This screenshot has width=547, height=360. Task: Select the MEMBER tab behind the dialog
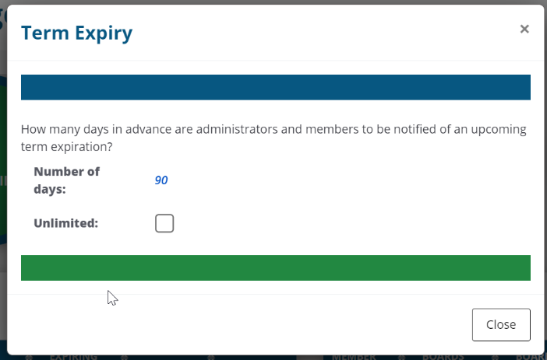click(x=354, y=357)
